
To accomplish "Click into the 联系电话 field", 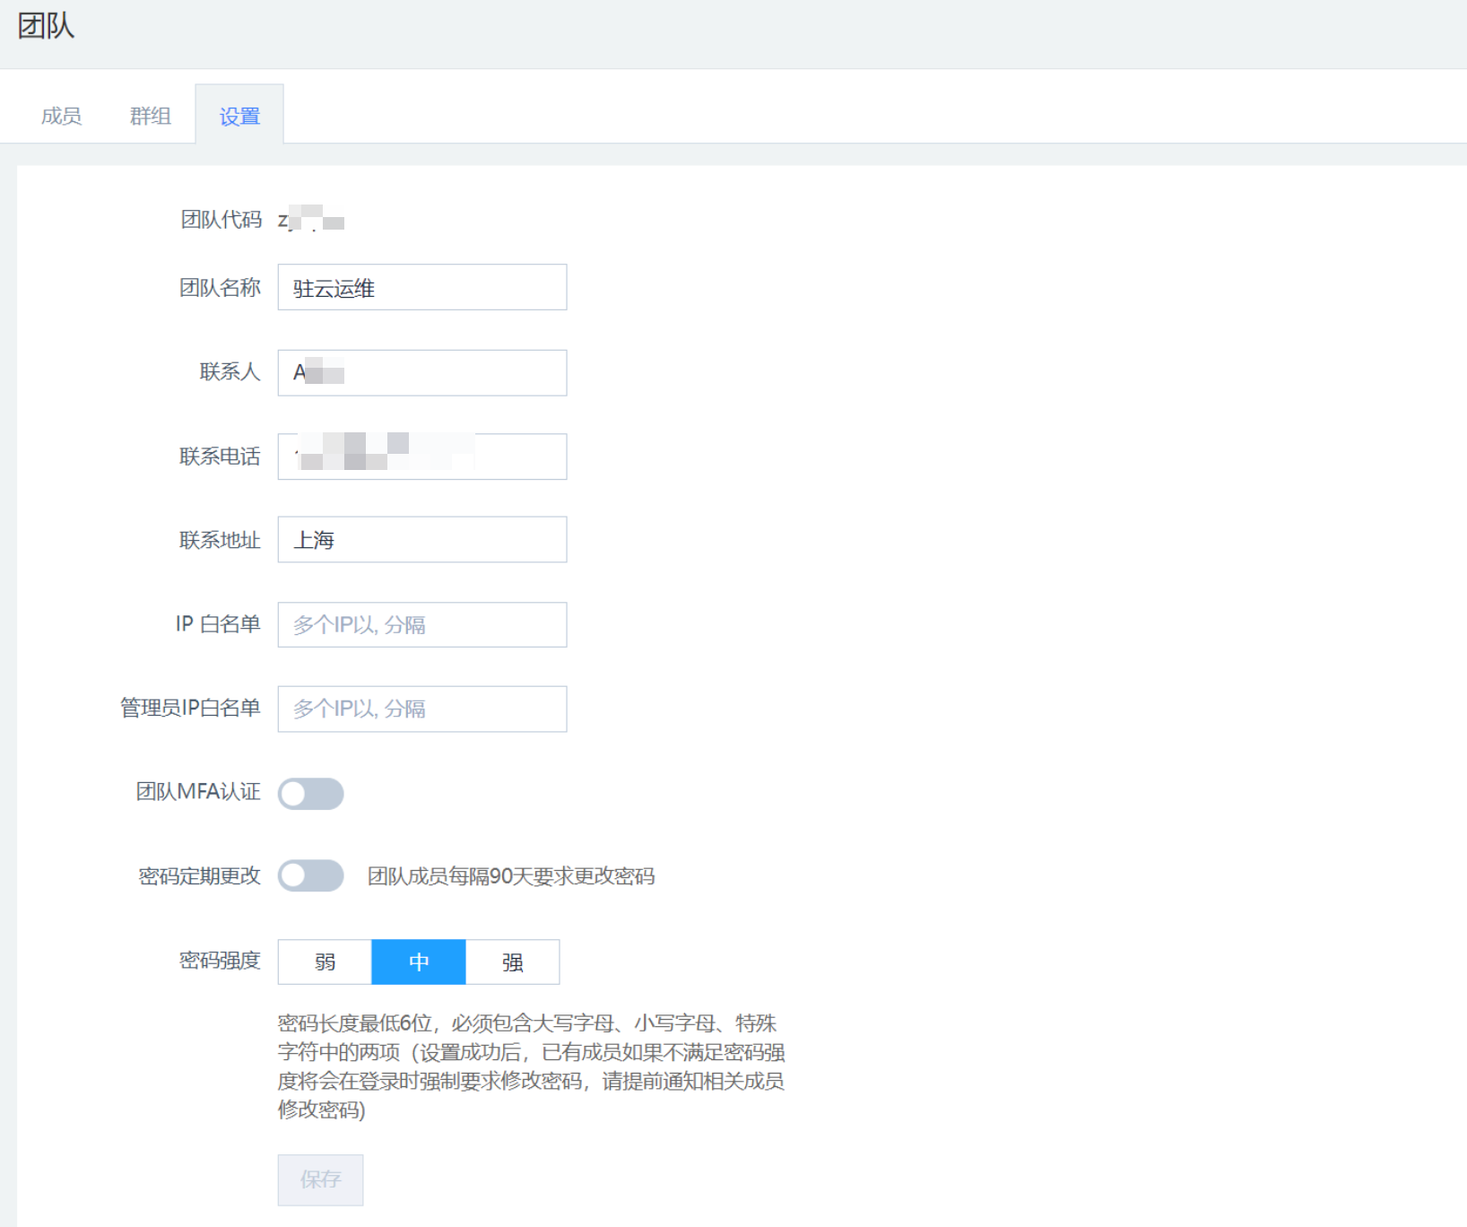I will [x=421, y=457].
